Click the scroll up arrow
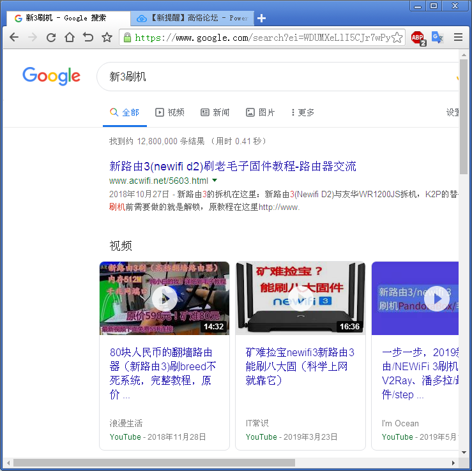472x471 pixels. coord(464,55)
